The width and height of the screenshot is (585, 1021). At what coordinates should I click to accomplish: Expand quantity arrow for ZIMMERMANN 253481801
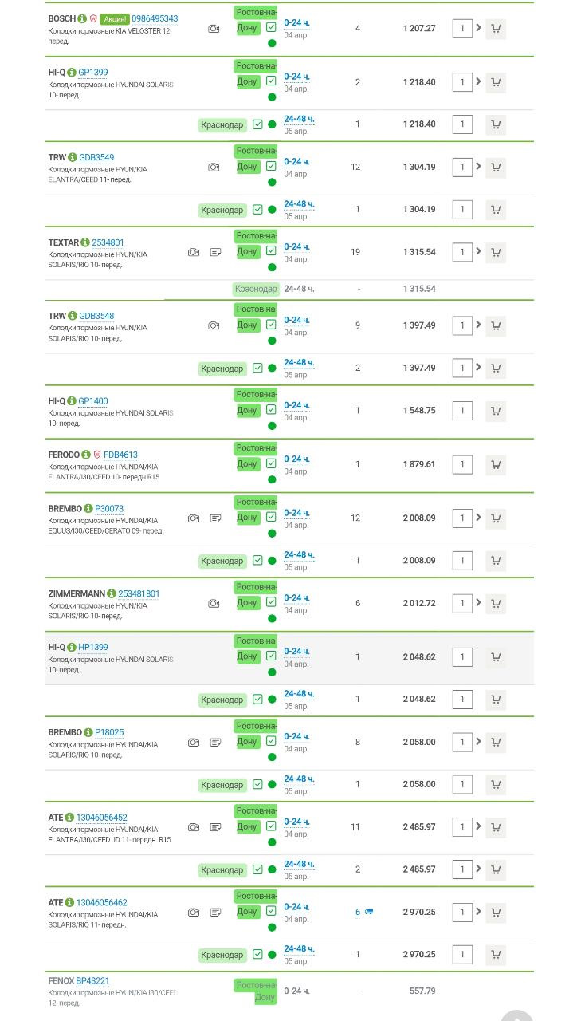(478, 603)
